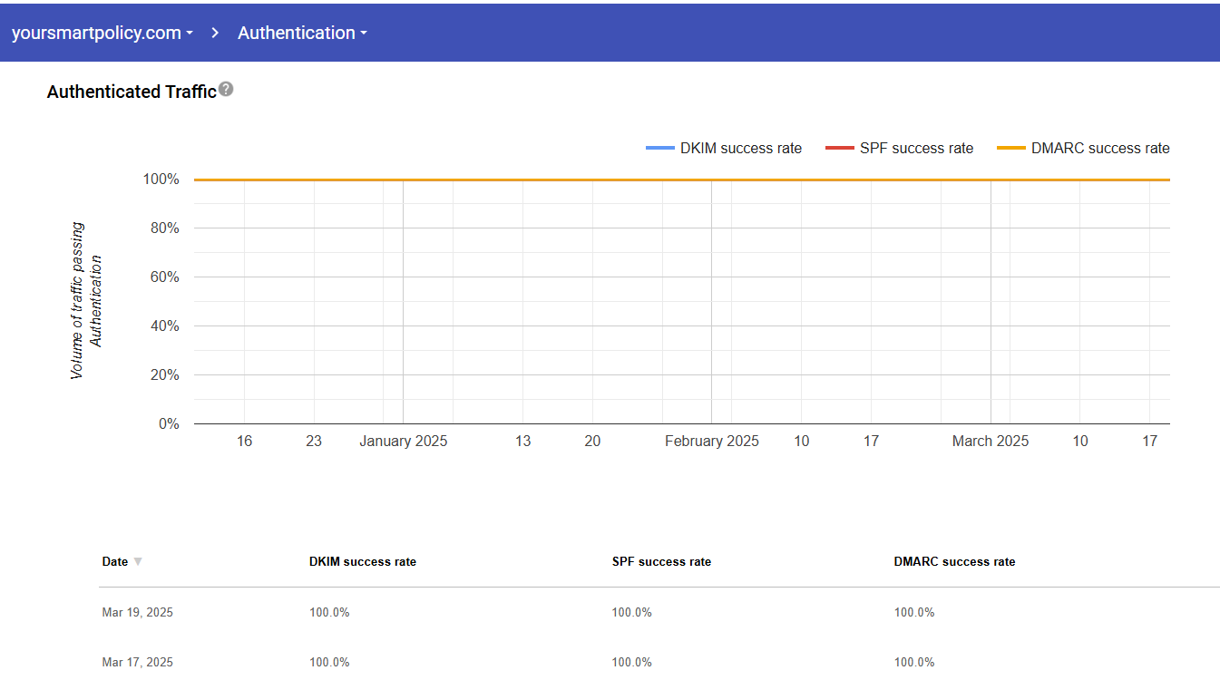Click the January 2025 marker on chart axis
This screenshot has height=680, width=1220.
(x=403, y=442)
